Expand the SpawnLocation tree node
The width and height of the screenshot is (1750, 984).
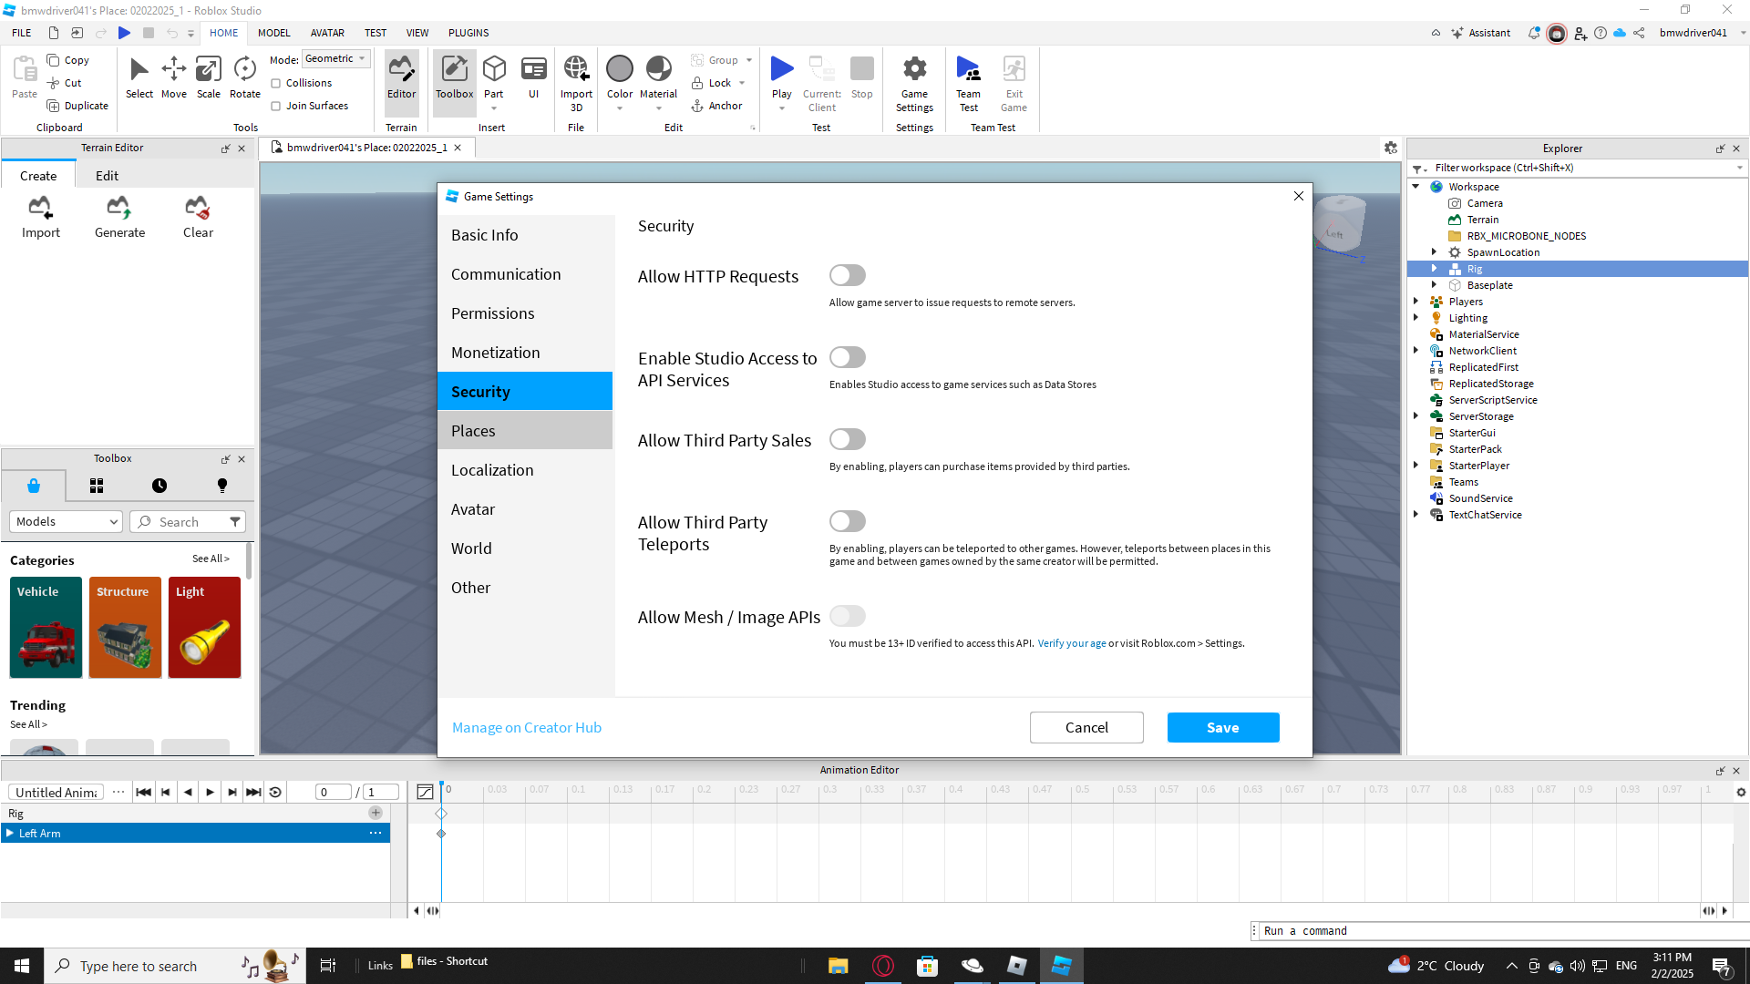tap(1434, 252)
